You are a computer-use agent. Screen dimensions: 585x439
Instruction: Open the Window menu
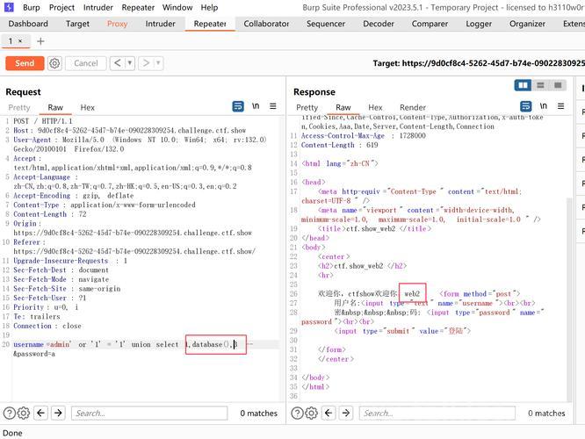click(177, 7)
